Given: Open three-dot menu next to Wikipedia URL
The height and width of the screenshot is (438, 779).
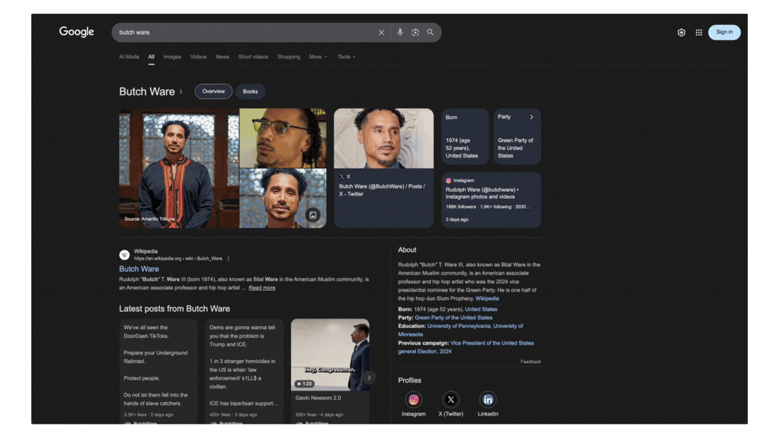Looking at the screenshot, I should pyautogui.click(x=229, y=259).
